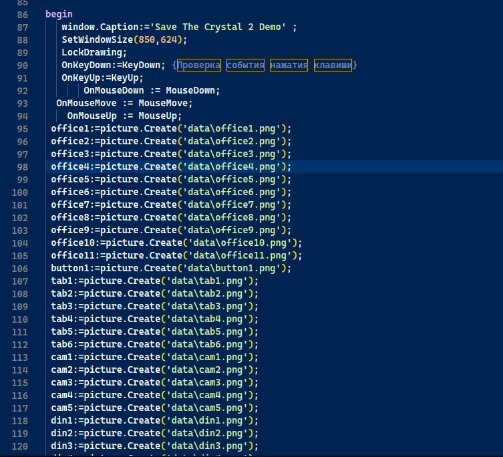Place cursor in 'Save The Crystal 2 Demo' string
The width and height of the screenshot is (503, 457).
(x=219, y=27)
